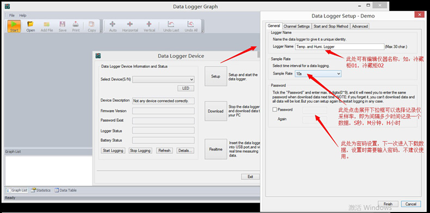Viewport: 430px width, 213px height.
Task: Click the Add File toolbar icon
Action: 47,26
